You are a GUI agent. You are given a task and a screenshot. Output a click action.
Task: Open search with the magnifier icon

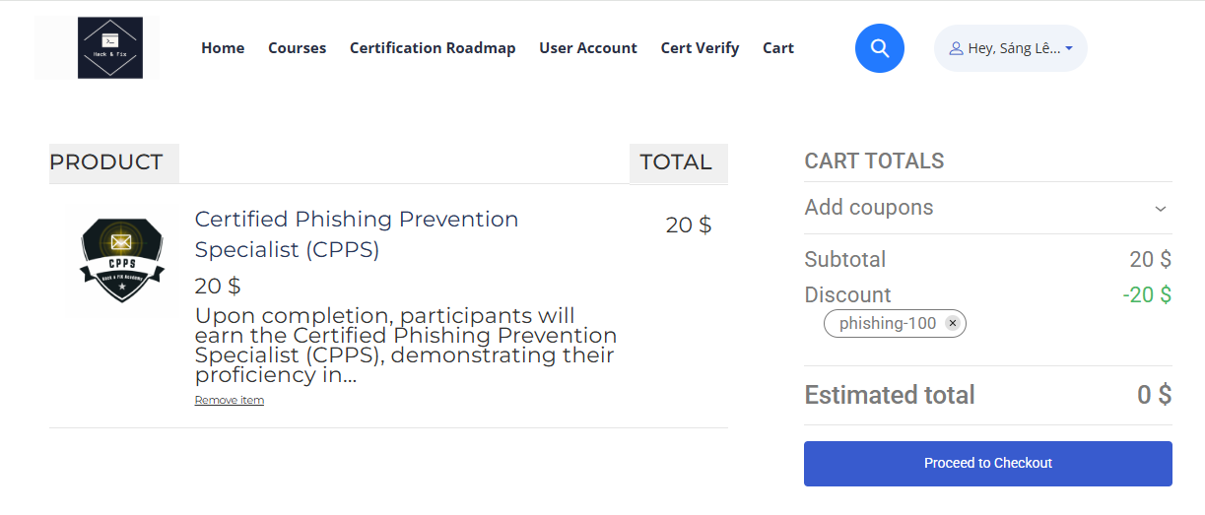[880, 48]
